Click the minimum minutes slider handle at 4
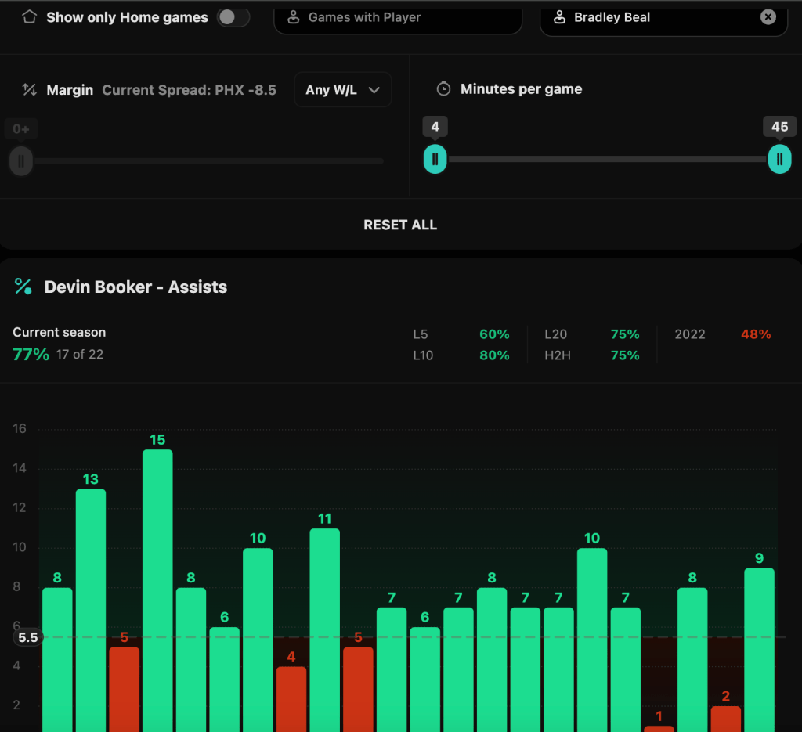 point(435,159)
